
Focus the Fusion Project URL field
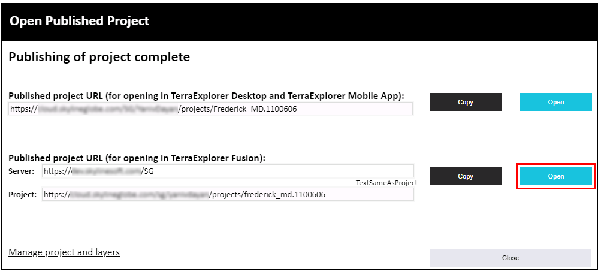coord(228,195)
